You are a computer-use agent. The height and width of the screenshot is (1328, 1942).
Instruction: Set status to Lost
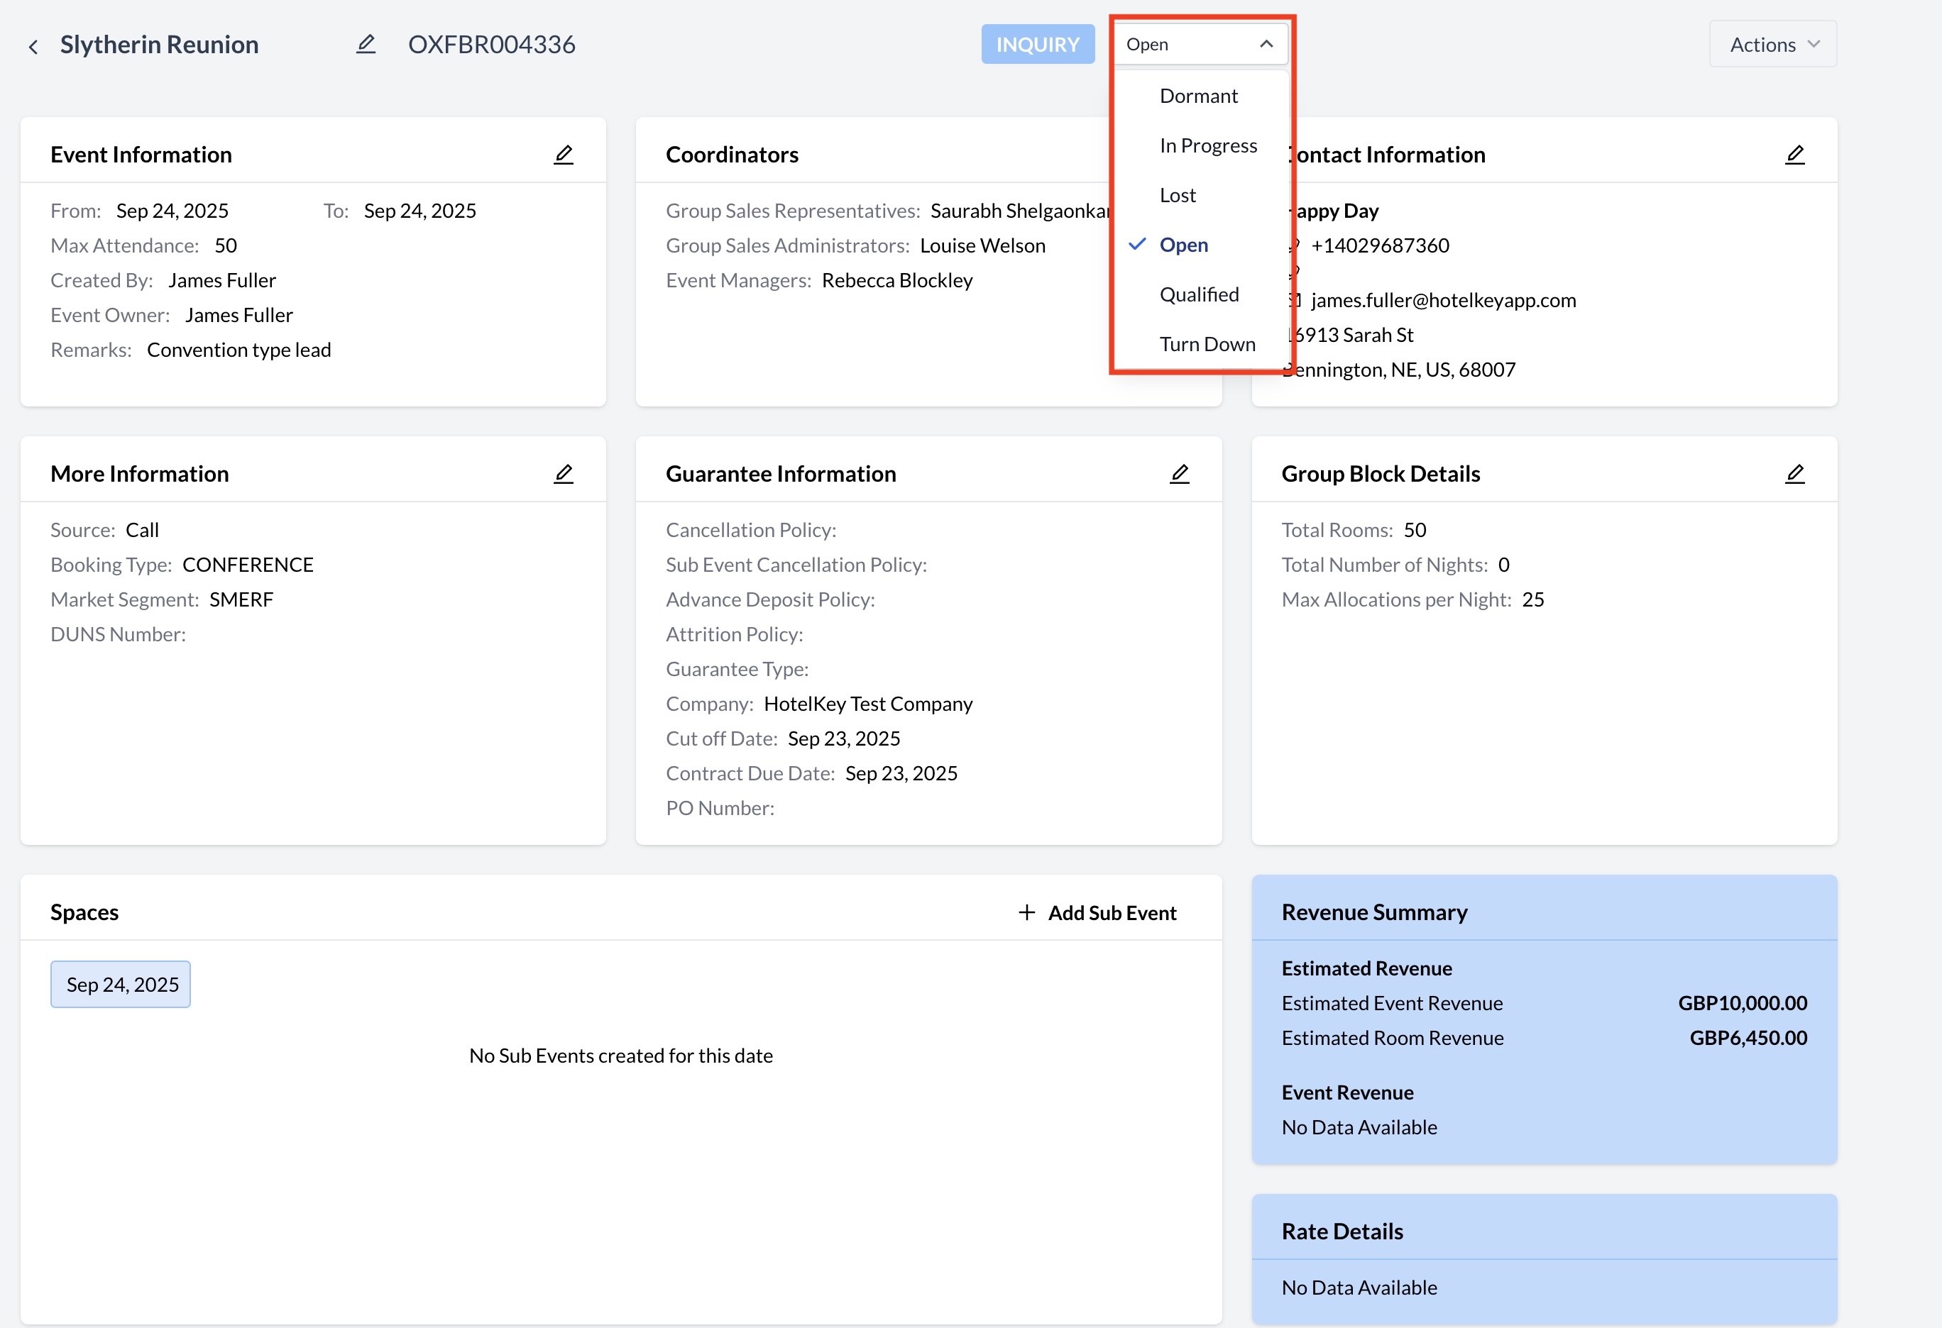coord(1178,196)
